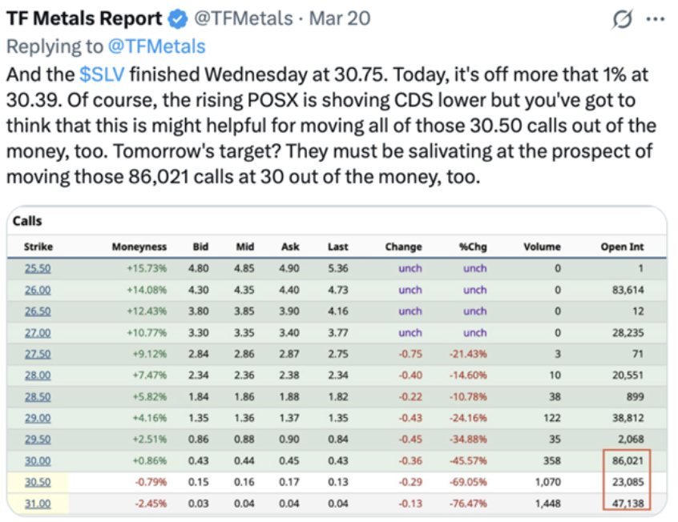Open the 26.00 strike link
The image size is (678, 522).
38,290
